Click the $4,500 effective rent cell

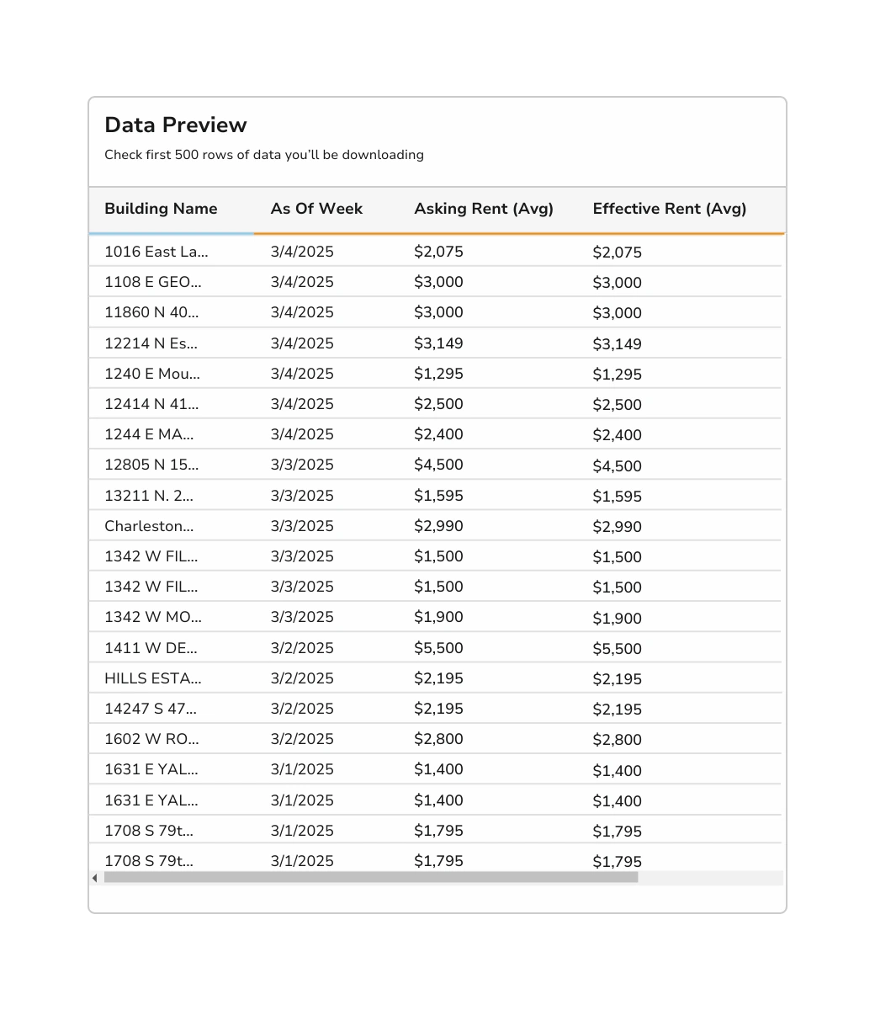[x=617, y=465]
